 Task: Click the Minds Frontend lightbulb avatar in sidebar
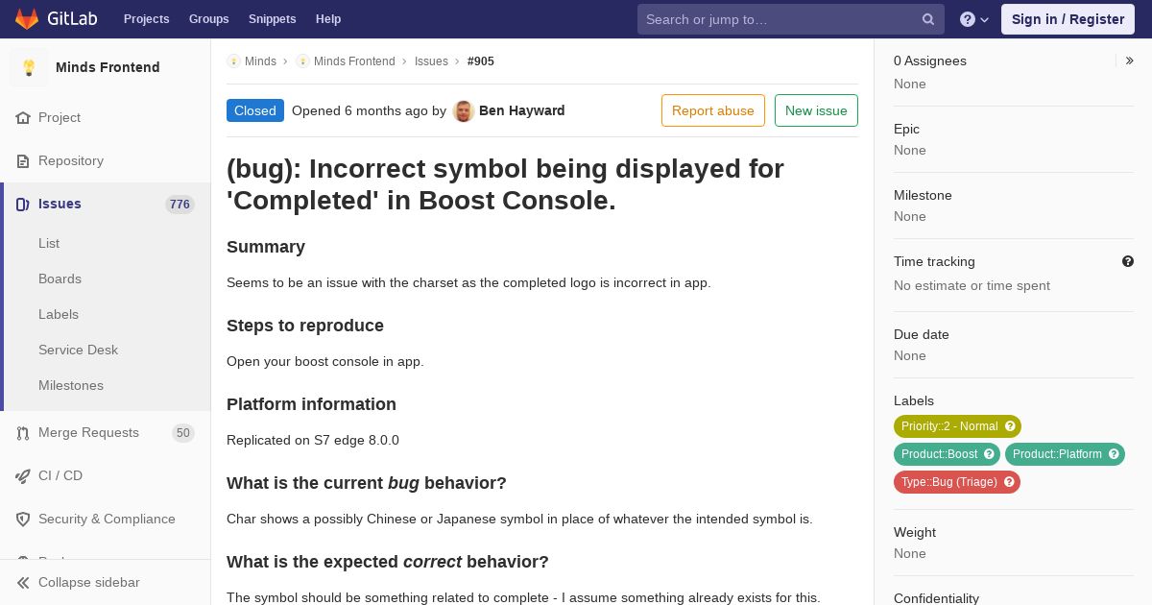pos(29,67)
